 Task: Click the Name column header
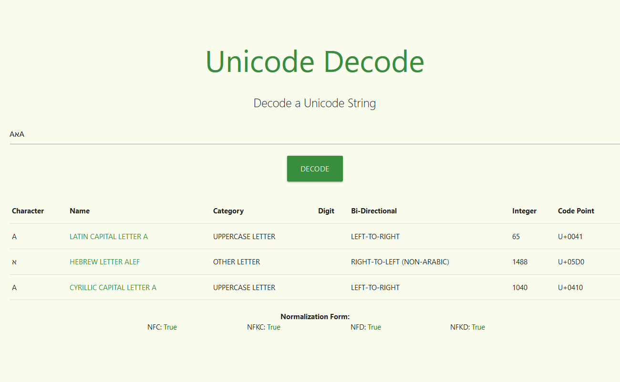79,211
